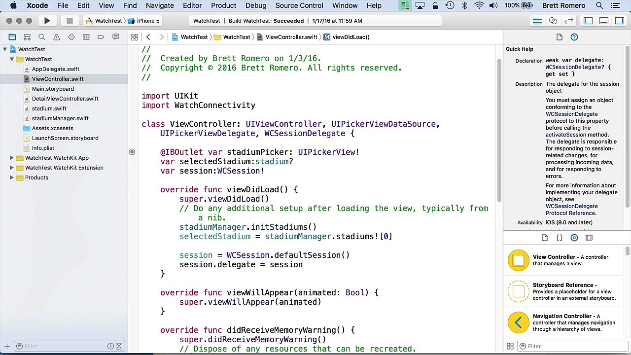Show the Project navigator
This screenshot has height=355, width=631.
(12, 37)
